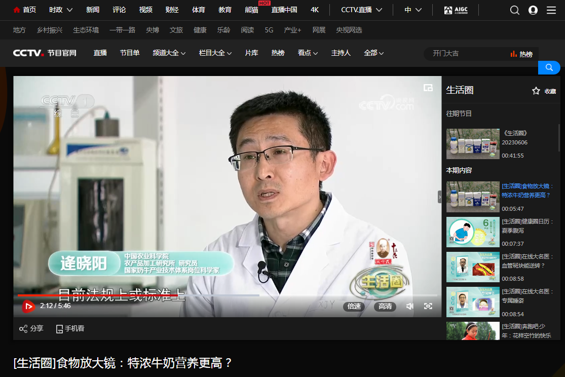Toggle picture-in-picture mini player icon
Viewport: 565px width, 377px height.
(x=428, y=88)
